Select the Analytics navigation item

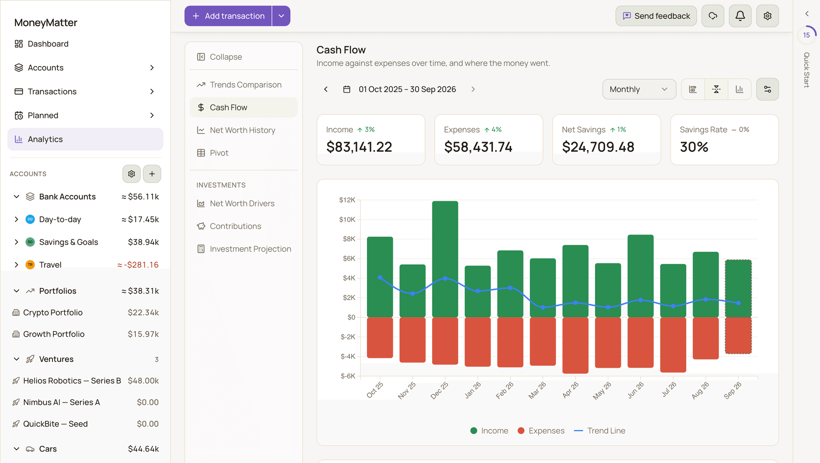pyautogui.click(x=85, y=139)
